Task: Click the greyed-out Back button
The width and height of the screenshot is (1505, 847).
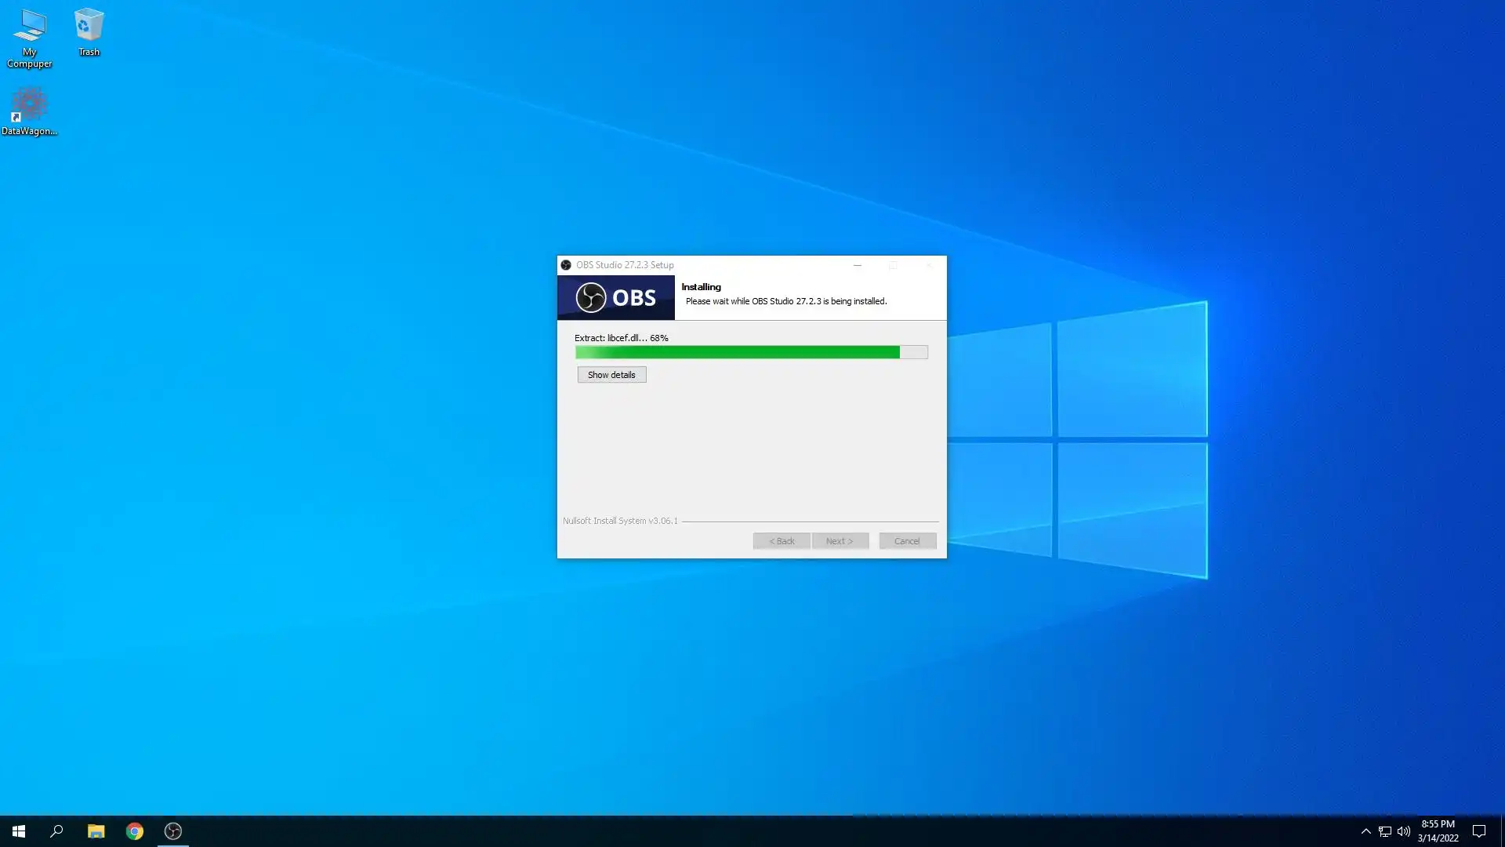Action: click(782, 541)
